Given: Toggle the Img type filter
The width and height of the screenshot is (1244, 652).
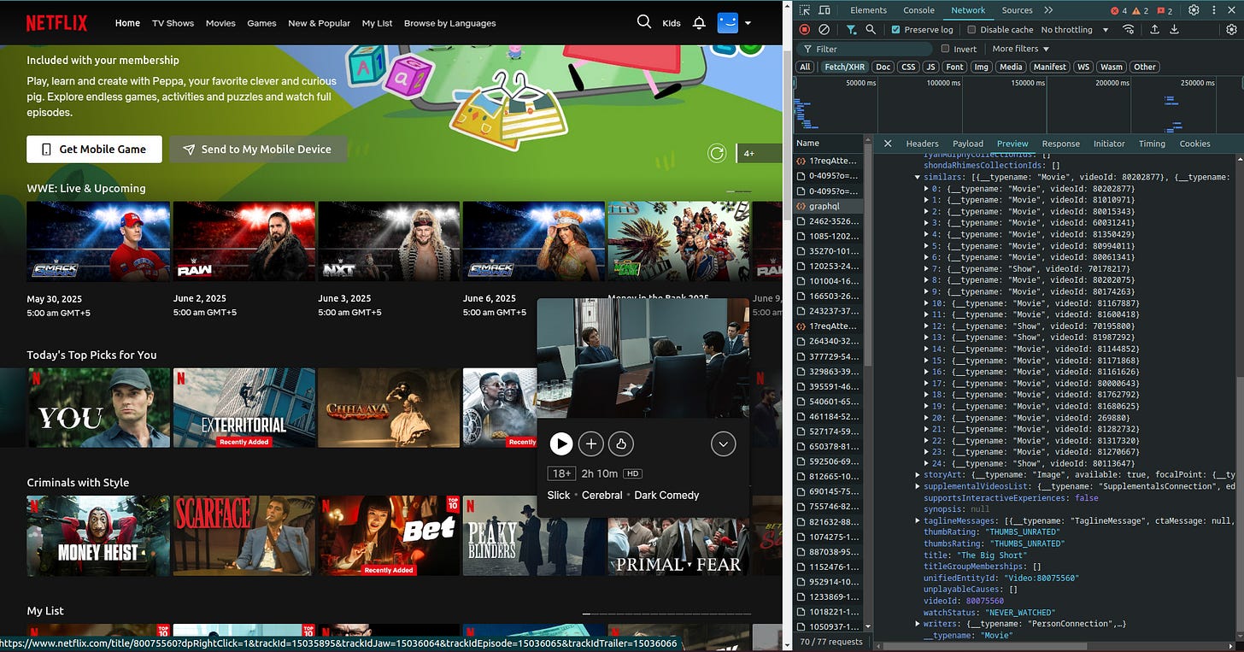Looking at the screenshot, I should click(982, 67).
